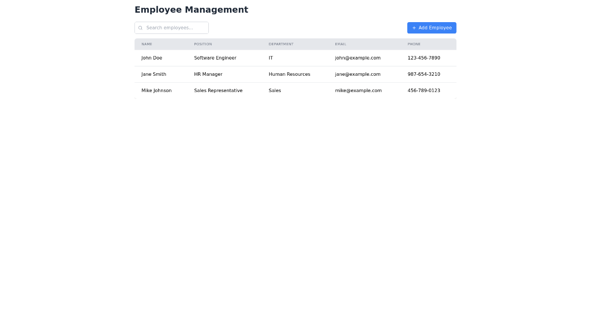Click the Software Engineer position cell

215,58
